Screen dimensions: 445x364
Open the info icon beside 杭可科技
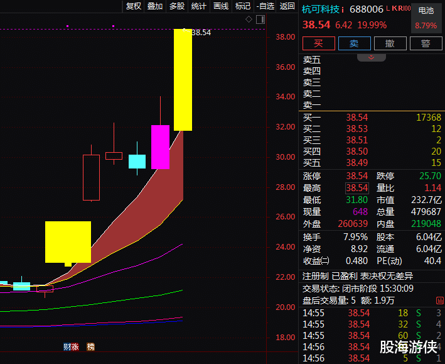(x=343, y=10)
